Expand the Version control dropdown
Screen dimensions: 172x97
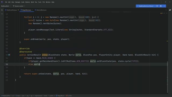[19, 6]
